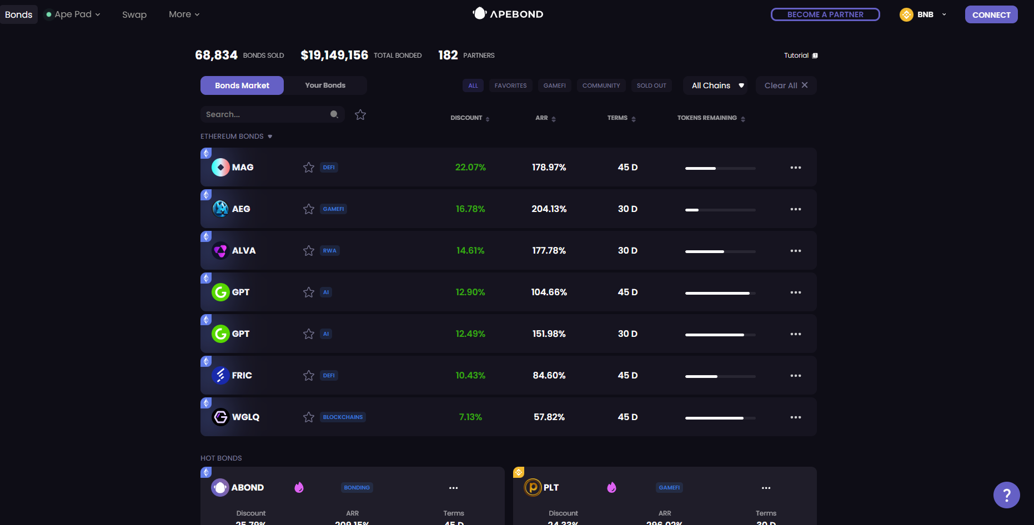The width and height of the screenshot is (1034, 525).
Task: Toggle the SOLD OUT filter
Action: [x=651, y=85]
